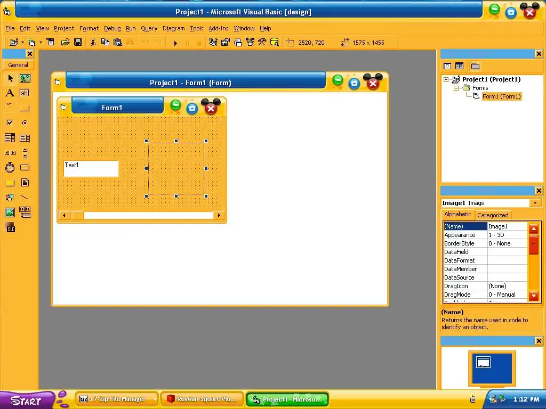
Task: Select the OLE tool in toolbox
Action: pyautogui.click(x=10, y=227)
